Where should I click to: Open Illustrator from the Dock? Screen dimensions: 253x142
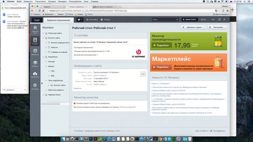pyautogui.click(x=95, y=139)
